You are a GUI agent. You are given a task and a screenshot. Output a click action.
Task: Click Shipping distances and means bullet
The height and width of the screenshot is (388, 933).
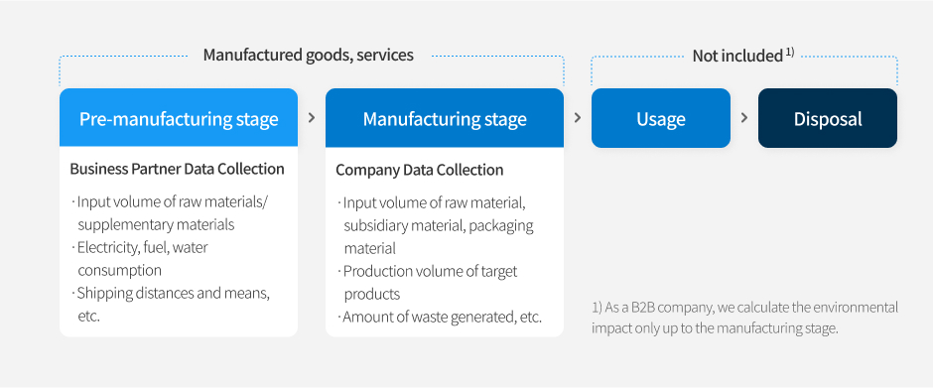(x=170, y=305)
